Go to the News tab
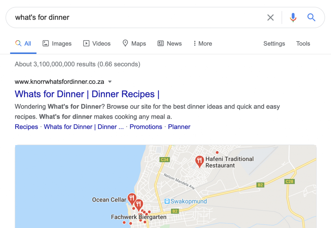This screenshot has width=331, height=228. [x=170, y=44]
